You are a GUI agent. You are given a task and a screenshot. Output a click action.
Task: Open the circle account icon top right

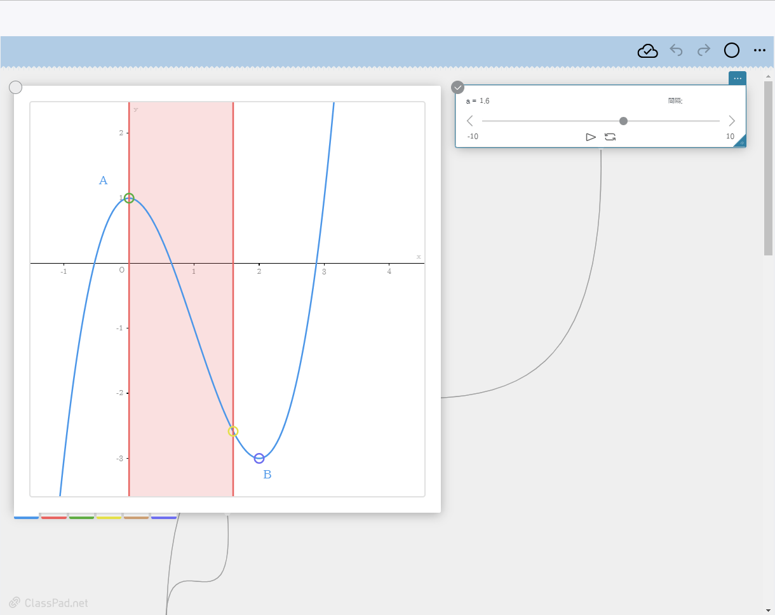click(x=732, y=50)
